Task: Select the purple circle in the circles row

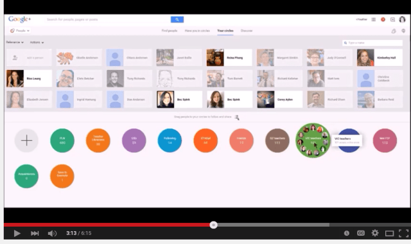Action: tap(134, 141)
